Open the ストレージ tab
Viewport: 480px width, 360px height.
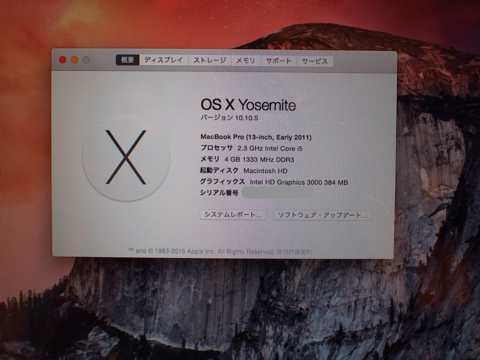point(210,60)
